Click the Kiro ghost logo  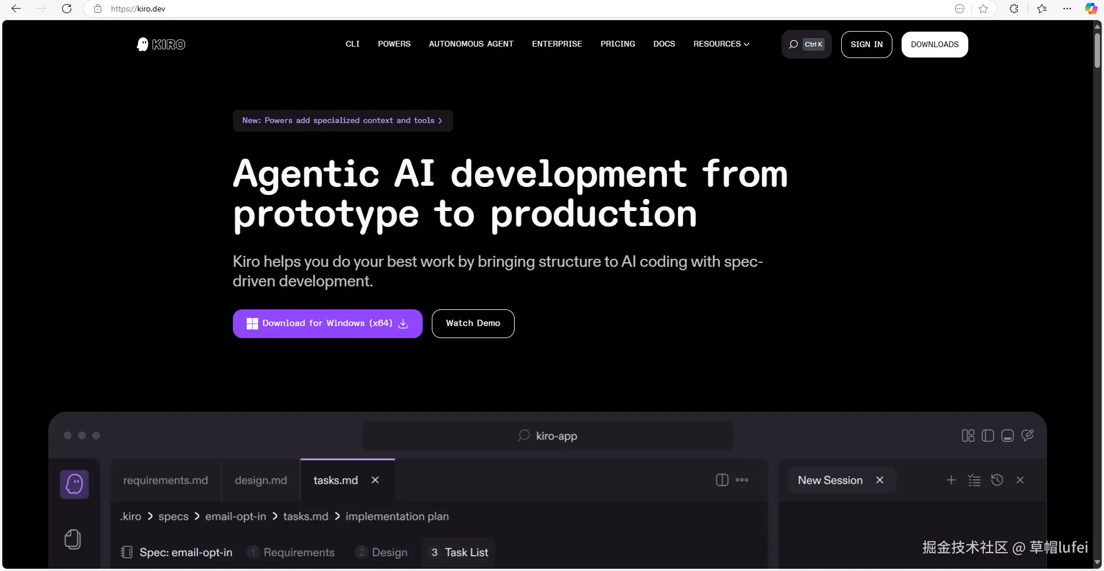[161, 44]
